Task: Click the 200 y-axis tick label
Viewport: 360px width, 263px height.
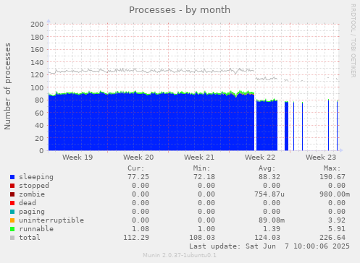Action: [x=37, y=25]
